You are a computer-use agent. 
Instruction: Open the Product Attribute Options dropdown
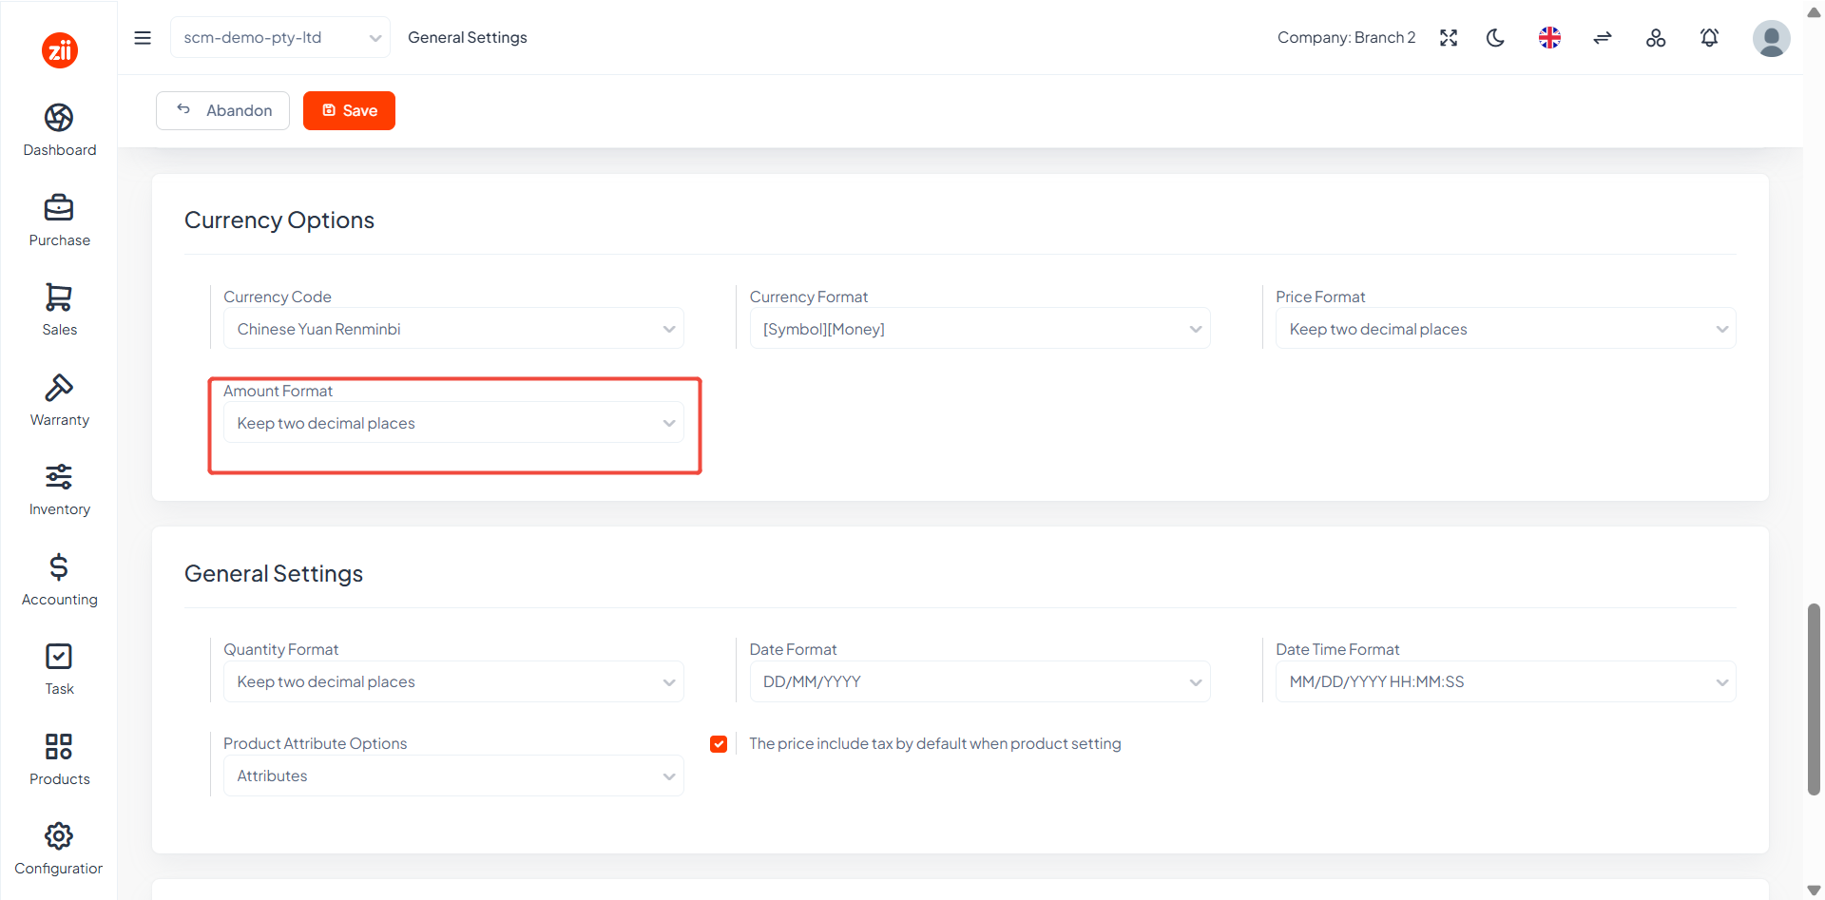pyautogui.click(x=453, y=776)
